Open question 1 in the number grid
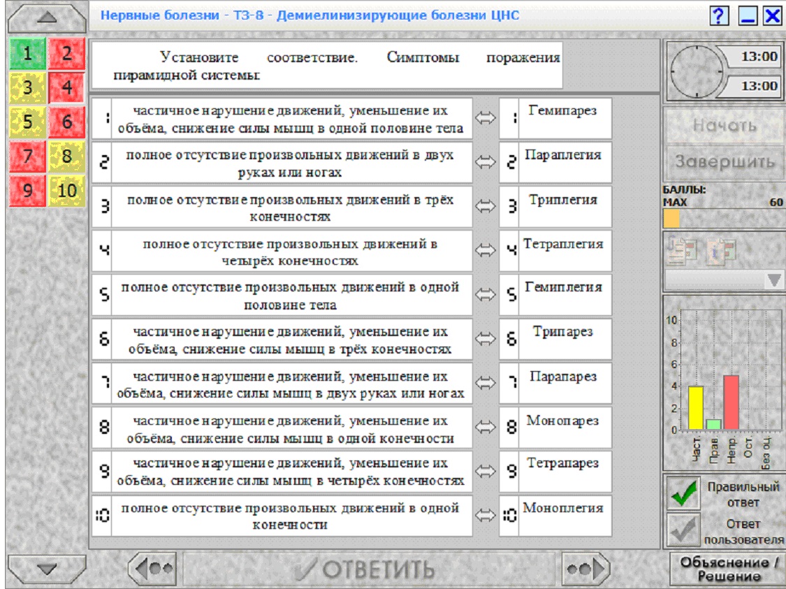This screenshot has height=589, width=786. [x=27, y=54]
